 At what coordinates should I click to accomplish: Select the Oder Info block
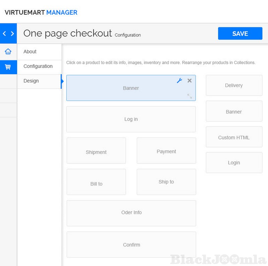click(x=131, y=213)
